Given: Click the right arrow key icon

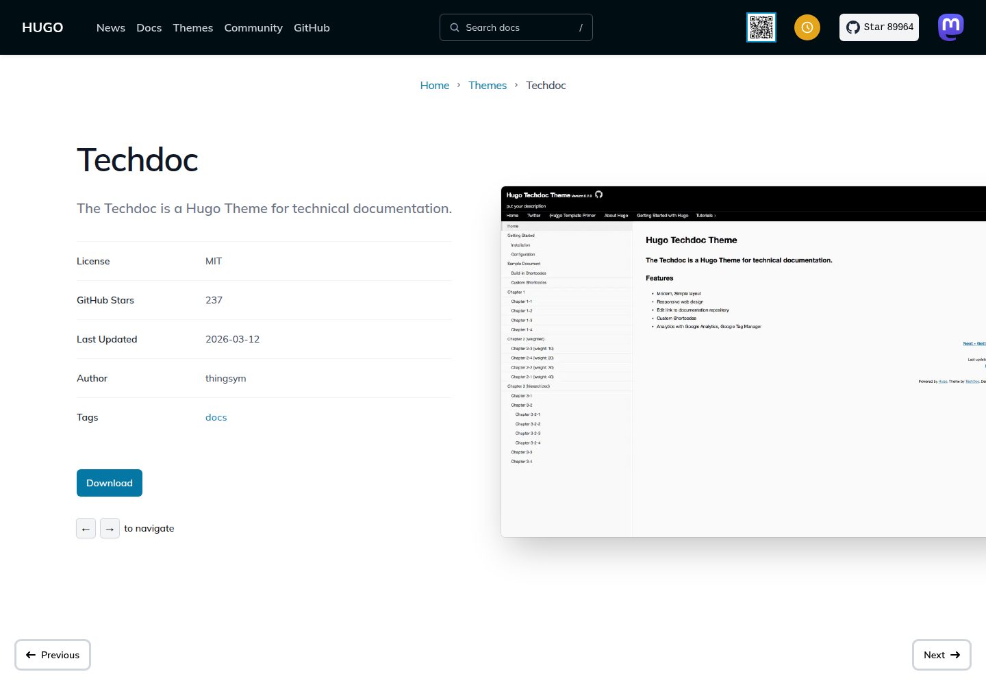Looking at the screenshot, I should pyautogui.click(x=110, y=528).
